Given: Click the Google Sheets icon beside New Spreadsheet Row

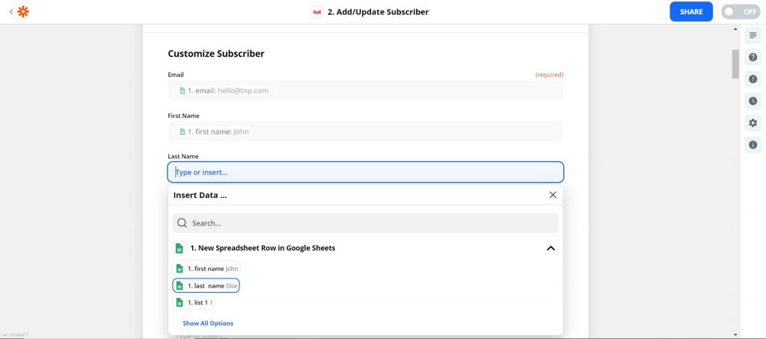Looking at the screenshot, I should point(180,248).
